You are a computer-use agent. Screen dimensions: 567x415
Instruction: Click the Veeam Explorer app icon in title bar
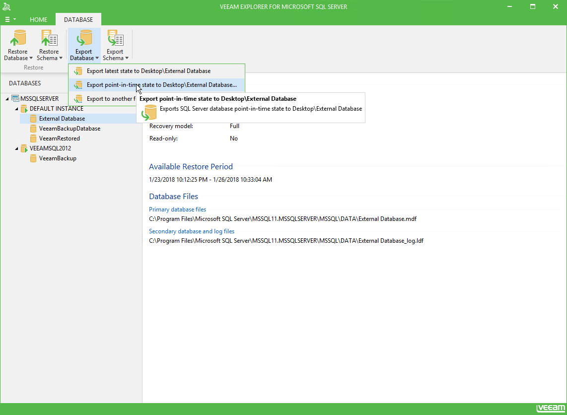point(6,6)
